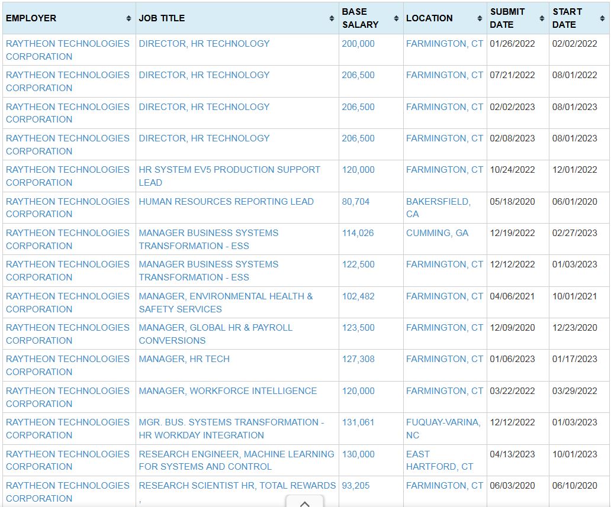The height and width of the screenshot is (507, 611).
Task: Select submit date 12/09/2020
Action: [512, 328]
